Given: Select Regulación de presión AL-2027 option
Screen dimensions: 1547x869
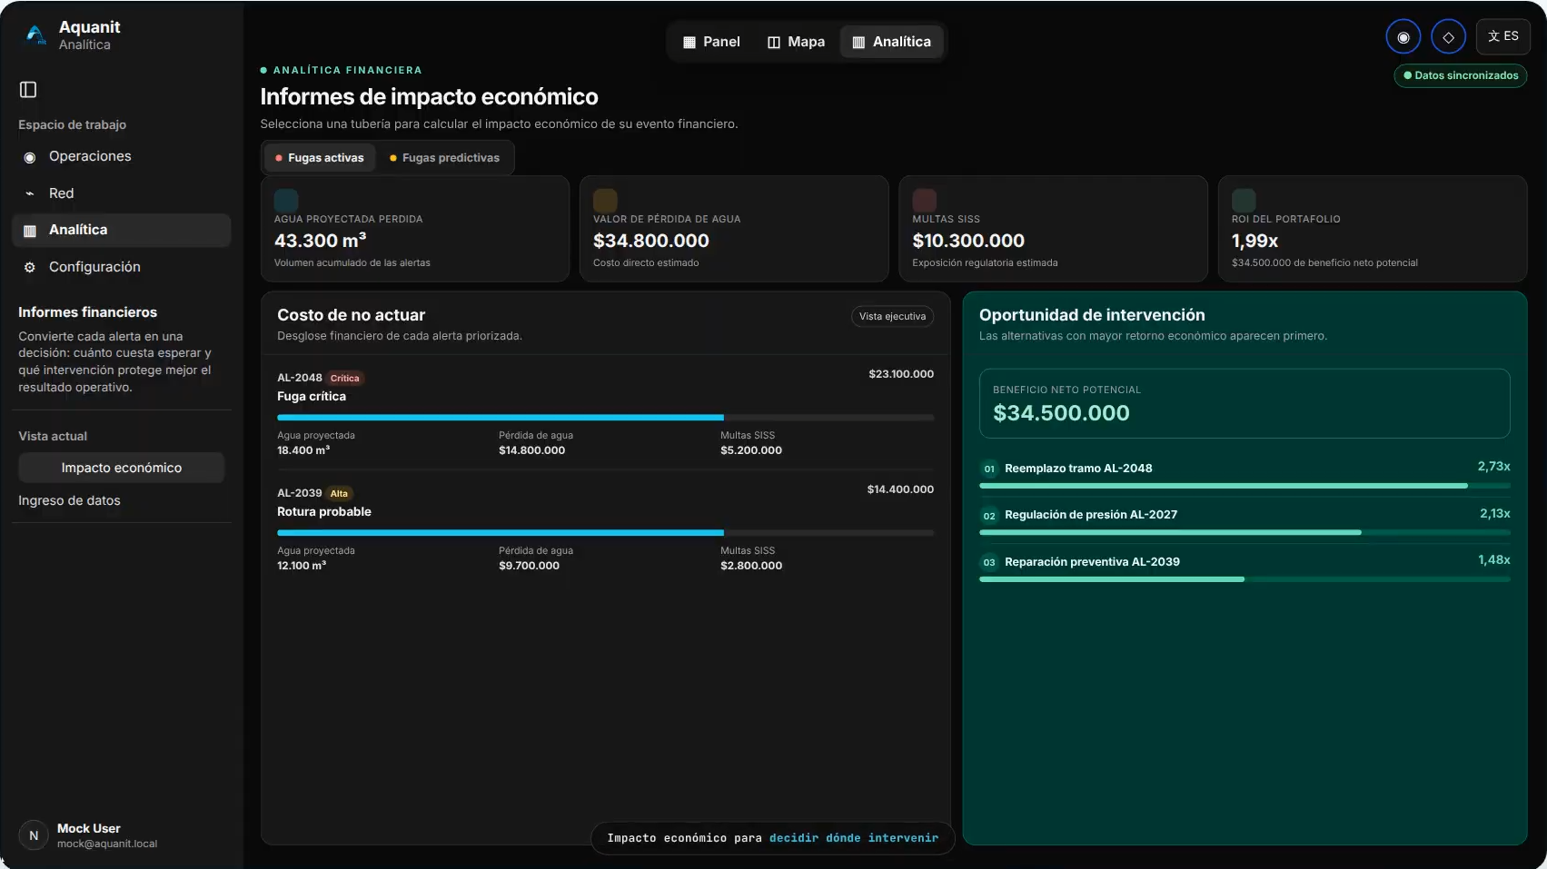Looking at the screenshot, I should click(1245, 519).
